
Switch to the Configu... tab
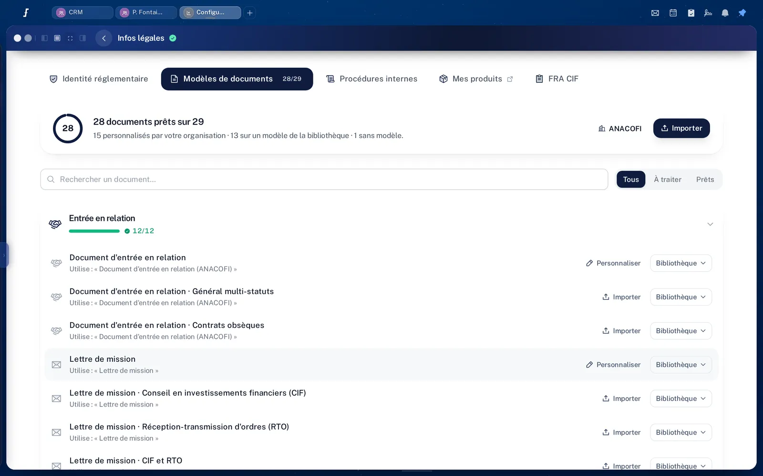(x=210, y=12)
